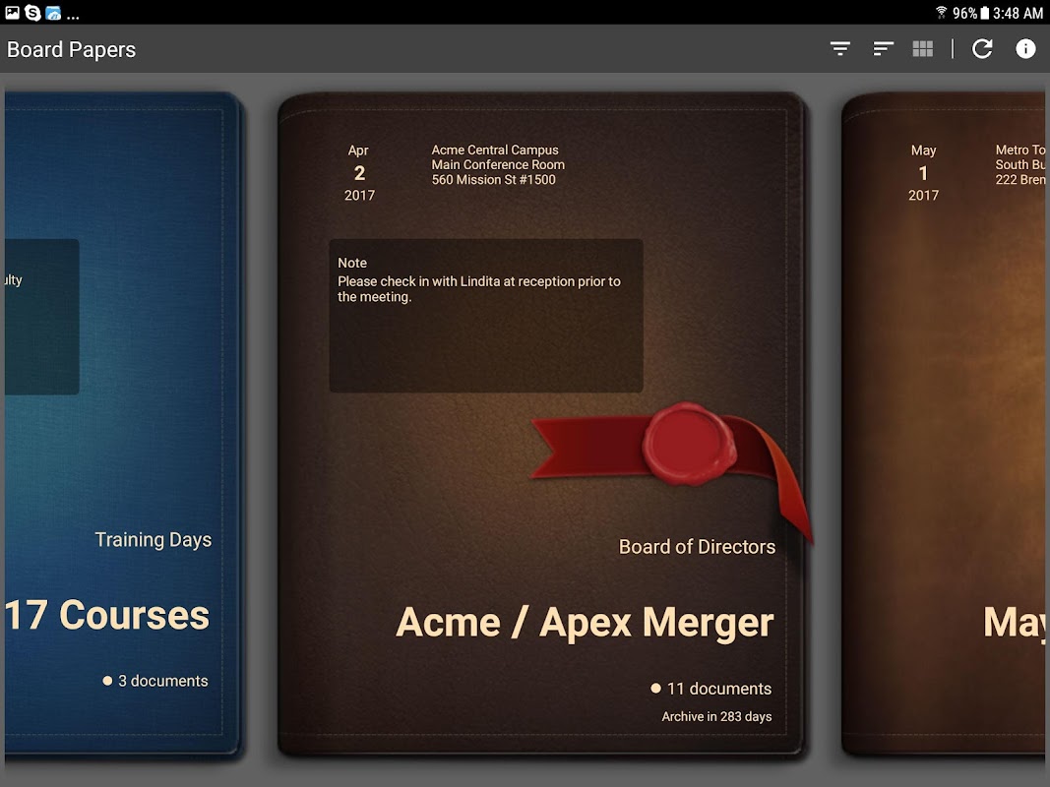
Task: Select the note about Lindita at reception
Action: coord(486,315)
